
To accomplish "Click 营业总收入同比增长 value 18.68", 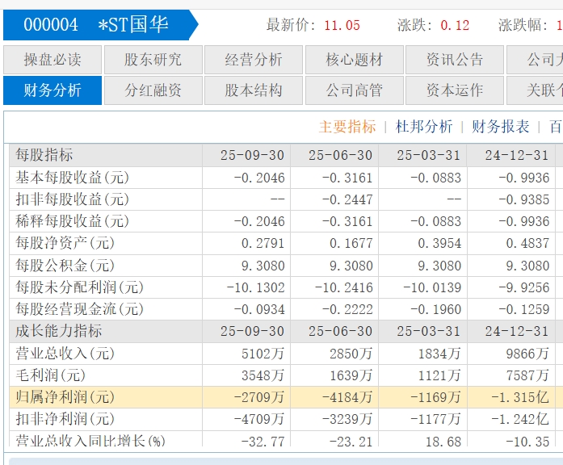I will [443, 442].
